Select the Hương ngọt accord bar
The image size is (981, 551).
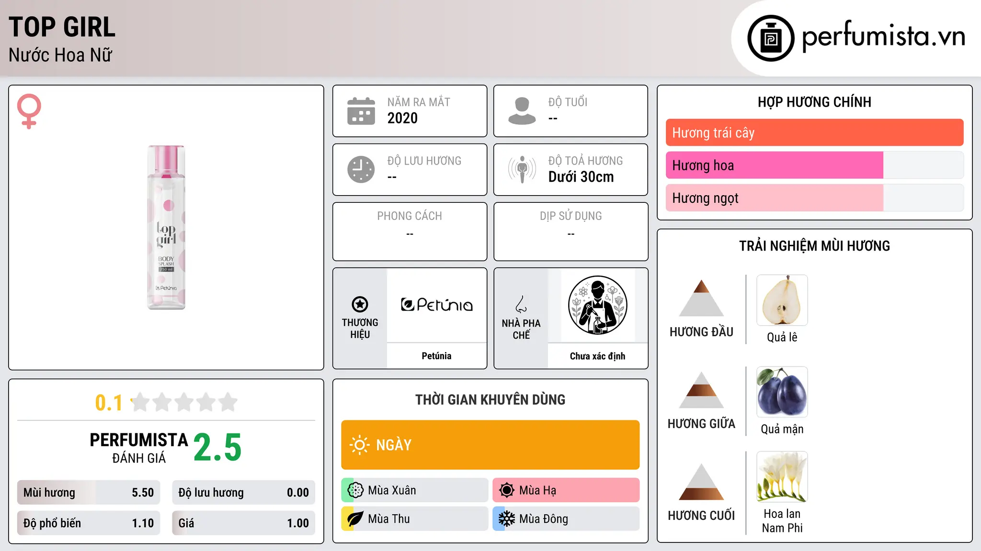tap(814, 198)
